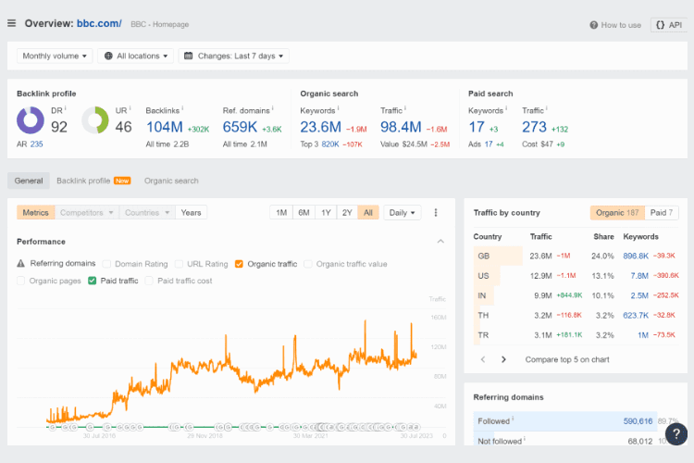The height and width of the screenshot is (463, 694).
Task: Click the Domain Rating donut chart
Action: point(31,120)
